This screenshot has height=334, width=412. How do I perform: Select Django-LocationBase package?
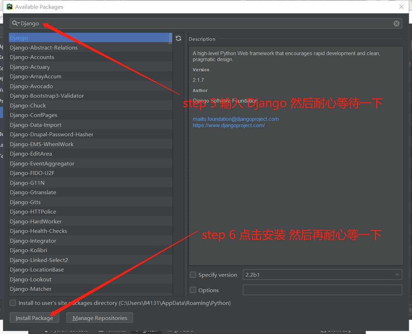pyautogui.click(x=90, y=270)
